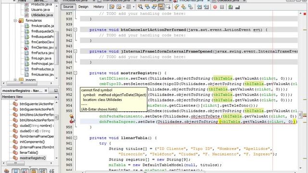Screen dimensions: 308x173
Task: Minimize the Navigator window
Action: pos(56,91)
